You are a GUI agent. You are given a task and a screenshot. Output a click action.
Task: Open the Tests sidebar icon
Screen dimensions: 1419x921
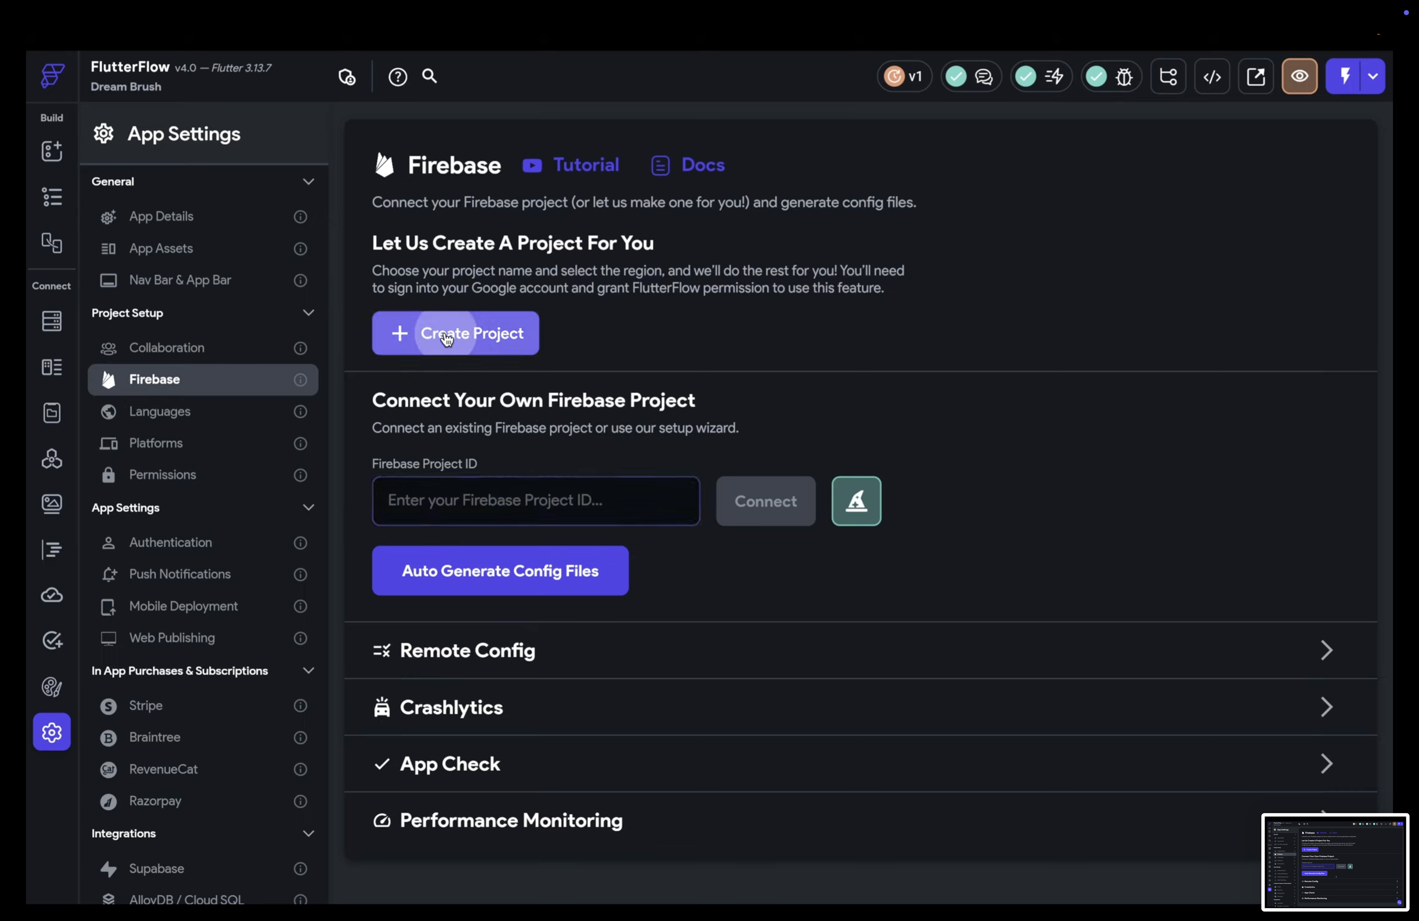pyautogui.click(x=52, y=641)
